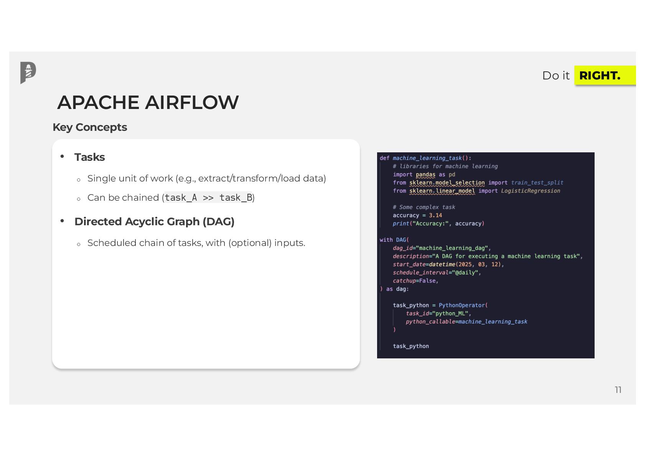
Task: Click sklearn.model_selection import line
Action: point(478,183)
